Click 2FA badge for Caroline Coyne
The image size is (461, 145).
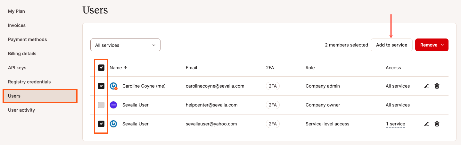pos(273,86)
